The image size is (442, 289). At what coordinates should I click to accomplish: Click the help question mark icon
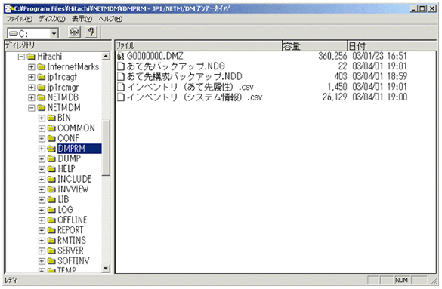[x=91, y=32]
